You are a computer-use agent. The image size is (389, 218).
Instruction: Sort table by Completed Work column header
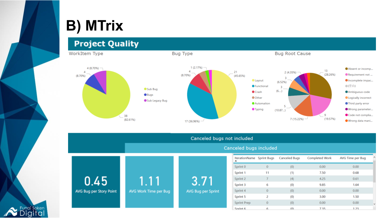click(319, 158)
